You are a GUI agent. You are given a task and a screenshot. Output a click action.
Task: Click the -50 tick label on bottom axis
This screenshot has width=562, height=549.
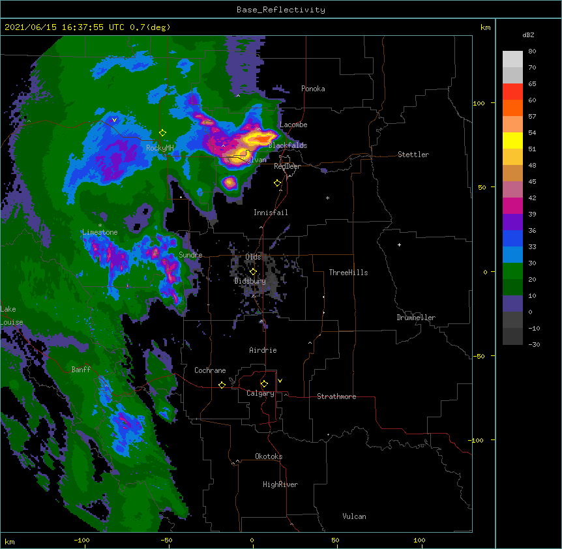click(x=166, y=540)
